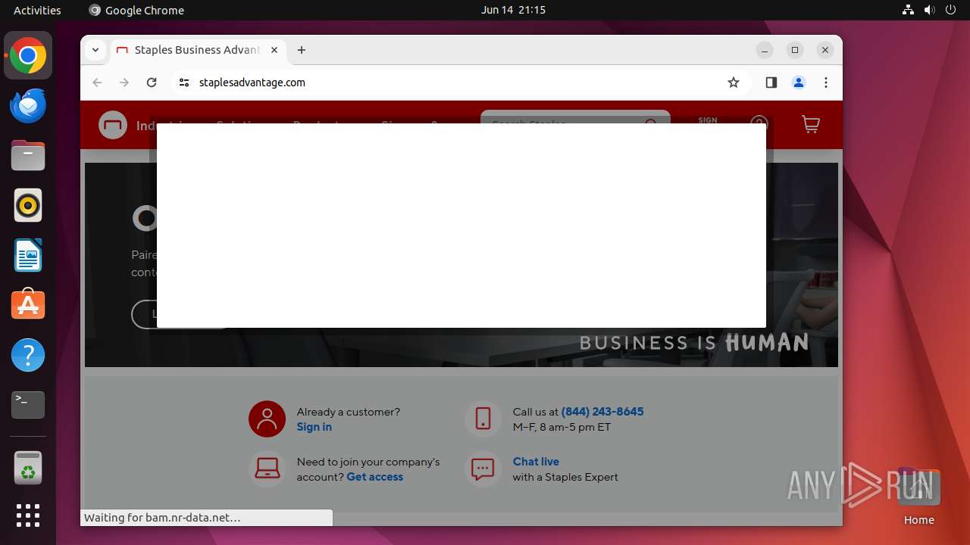Click the laptop join-account icon

(x=267, y=469)
